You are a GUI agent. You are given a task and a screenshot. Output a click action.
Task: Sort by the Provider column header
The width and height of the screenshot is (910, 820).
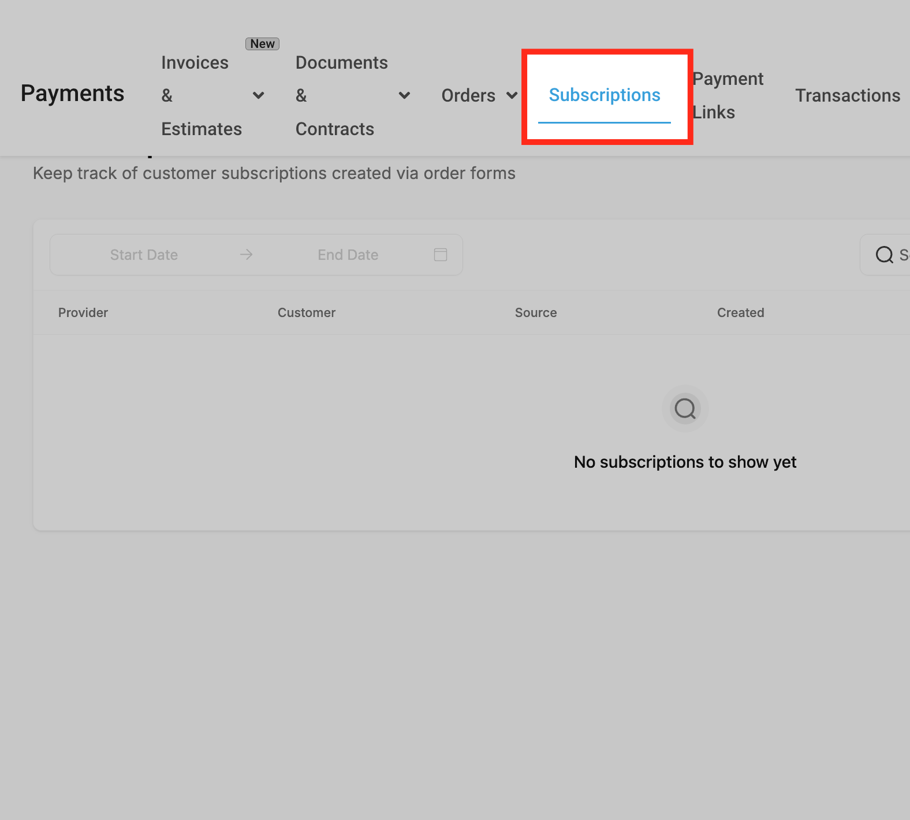pos(83,312)
